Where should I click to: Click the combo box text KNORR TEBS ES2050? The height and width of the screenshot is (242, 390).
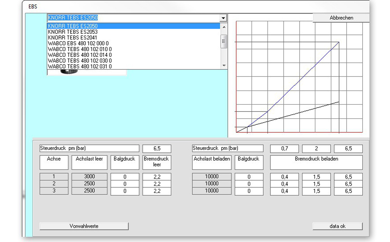73,18
